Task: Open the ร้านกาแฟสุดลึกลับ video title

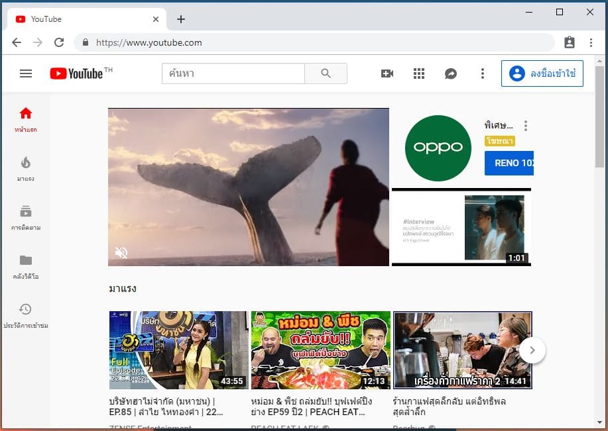Action: pyautogui.click(x=450, y=407)
